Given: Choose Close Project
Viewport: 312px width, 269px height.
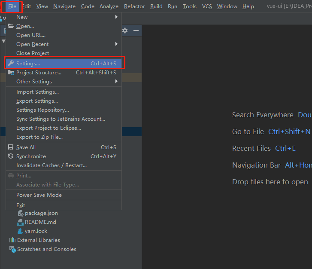Looking at the screenshot, I should coord(64,53).
